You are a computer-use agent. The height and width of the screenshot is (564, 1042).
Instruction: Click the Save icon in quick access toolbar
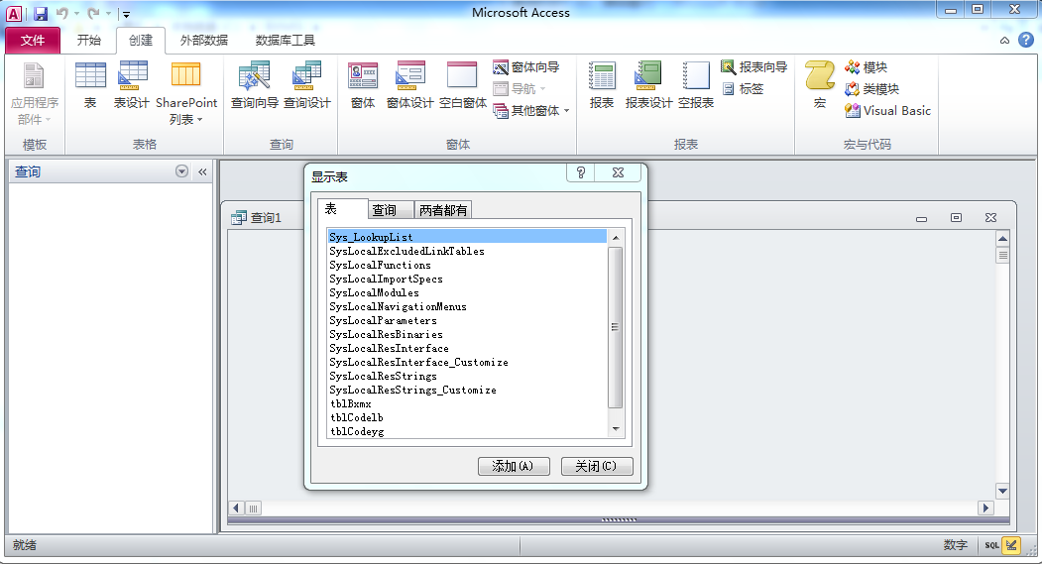click(41, 13)
